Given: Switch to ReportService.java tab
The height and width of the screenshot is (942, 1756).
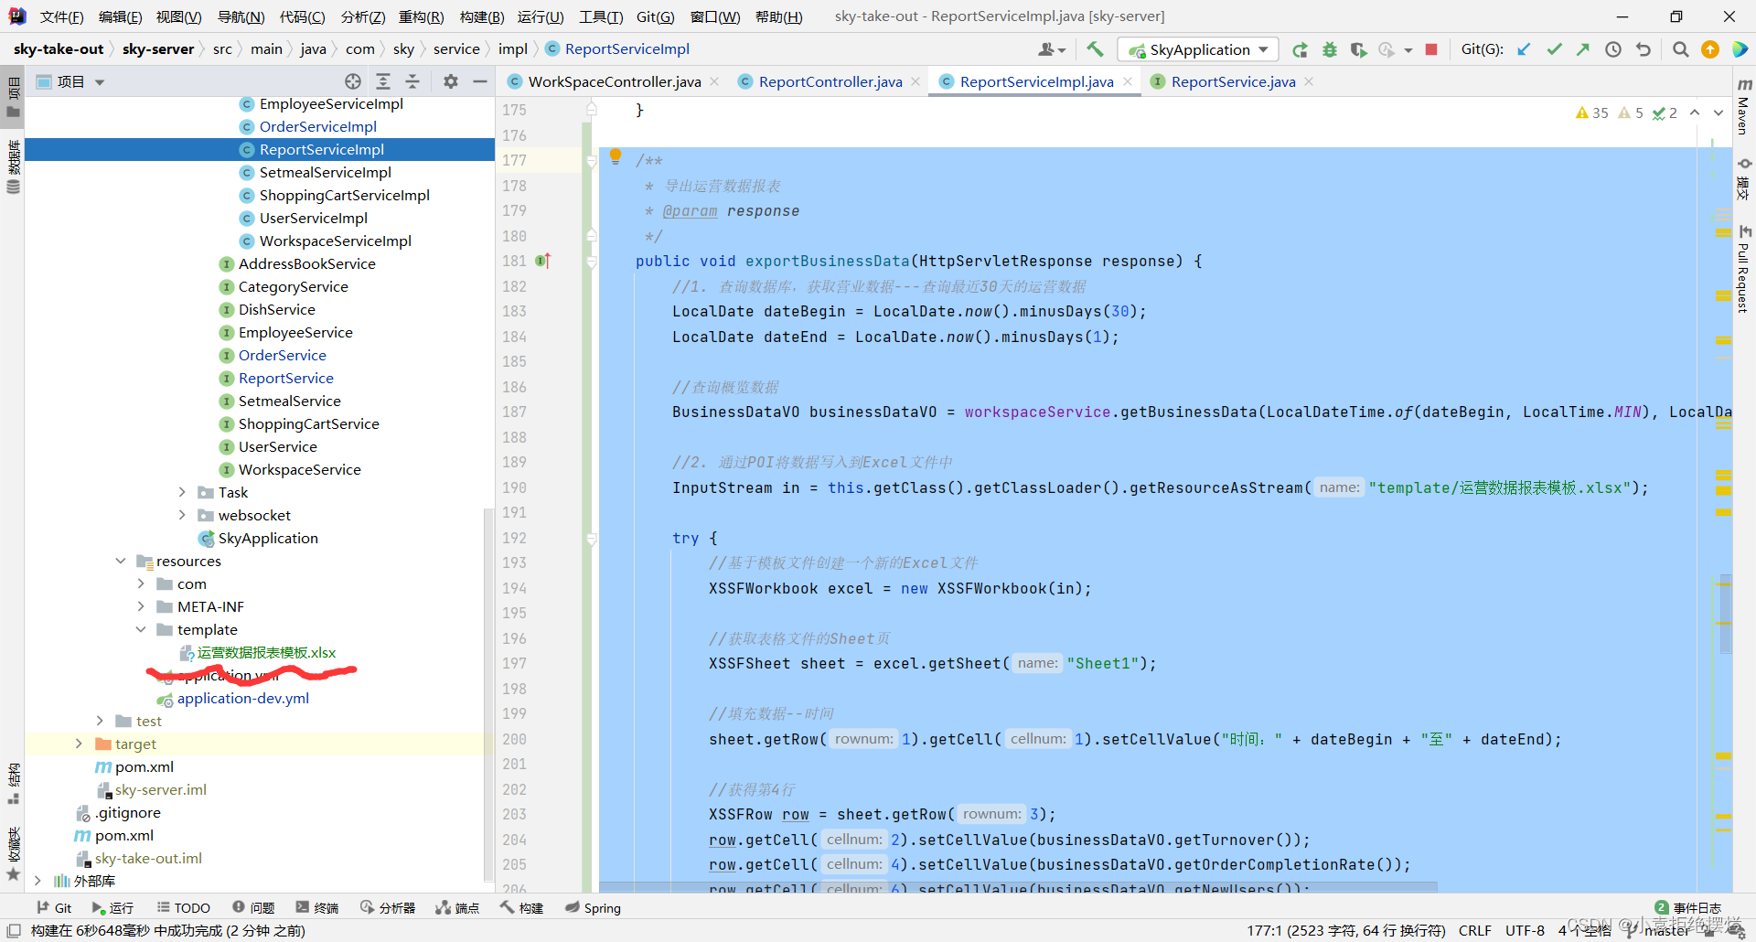Looking at the screenshot, I should (x=1233, y=81).
